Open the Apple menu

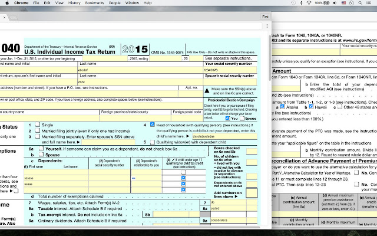click(x=7, y=3)
